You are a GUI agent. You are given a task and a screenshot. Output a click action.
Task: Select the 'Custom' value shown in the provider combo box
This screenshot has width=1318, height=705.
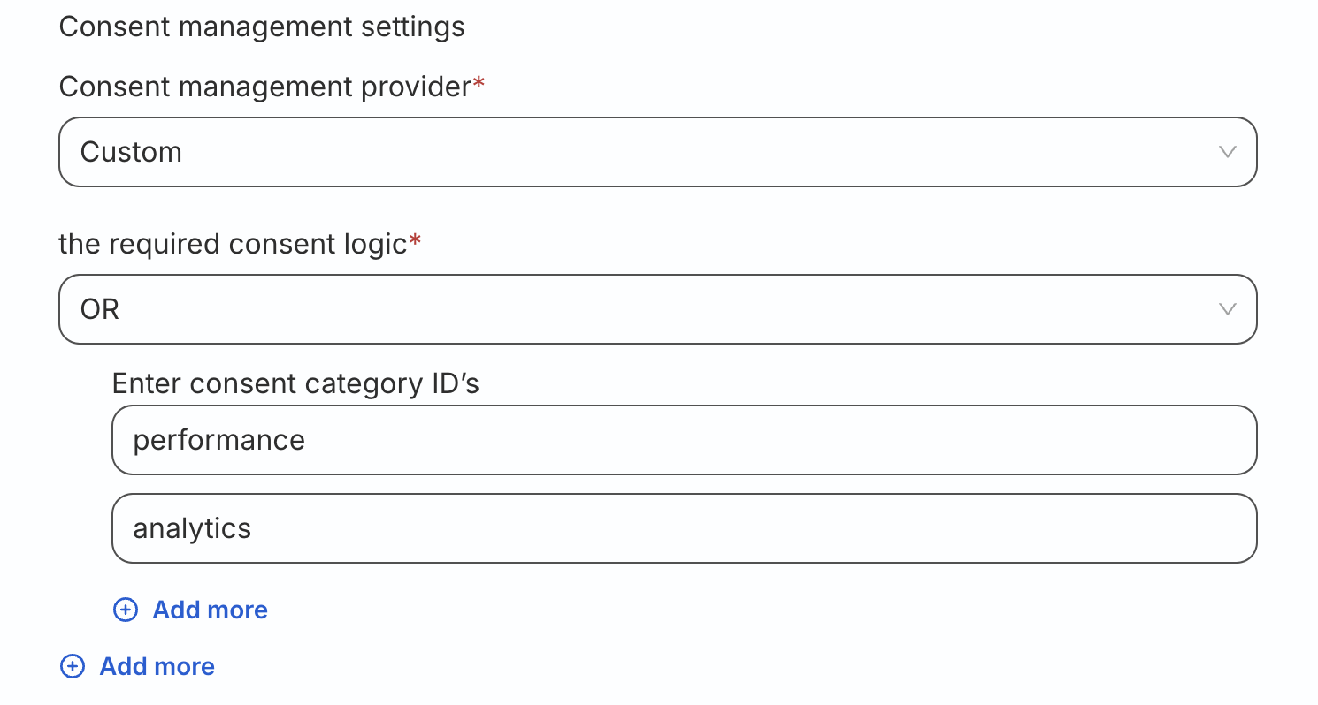point(131,152)
